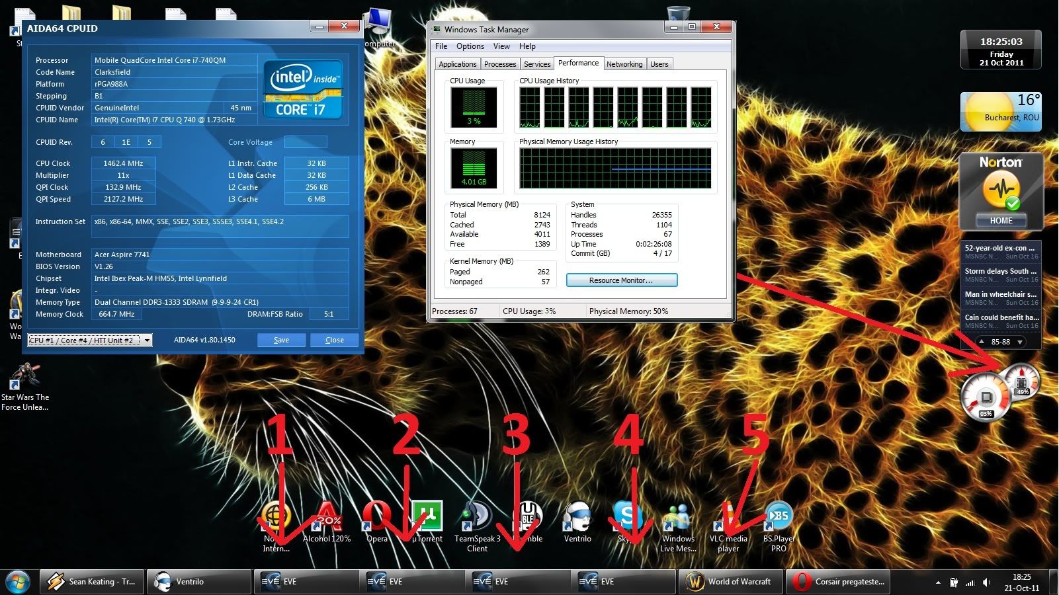Select the Performance tab
Viewport: 1059px width, 595px height.
(578, 63)
